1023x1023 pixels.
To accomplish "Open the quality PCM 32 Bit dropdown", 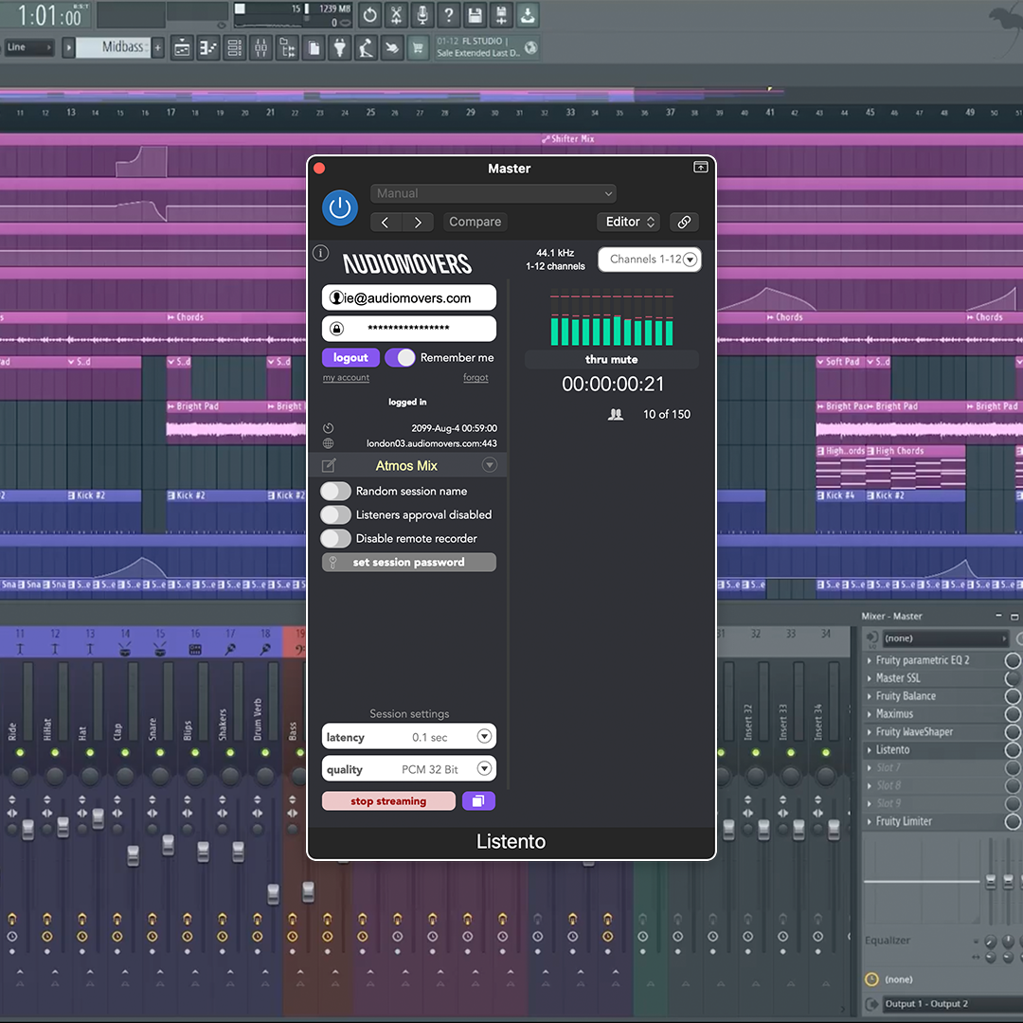I will [x=409, y=768].
